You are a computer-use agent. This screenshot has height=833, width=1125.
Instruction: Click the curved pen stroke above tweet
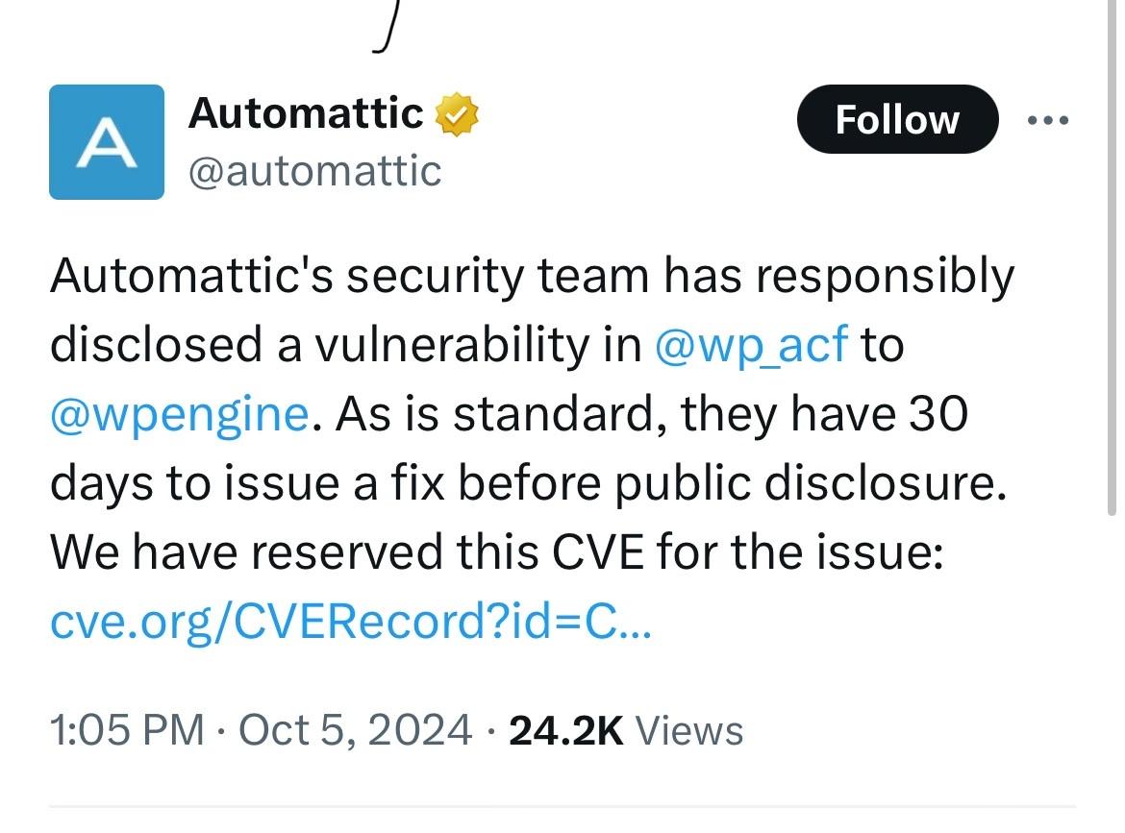click(x=386, y=27)
